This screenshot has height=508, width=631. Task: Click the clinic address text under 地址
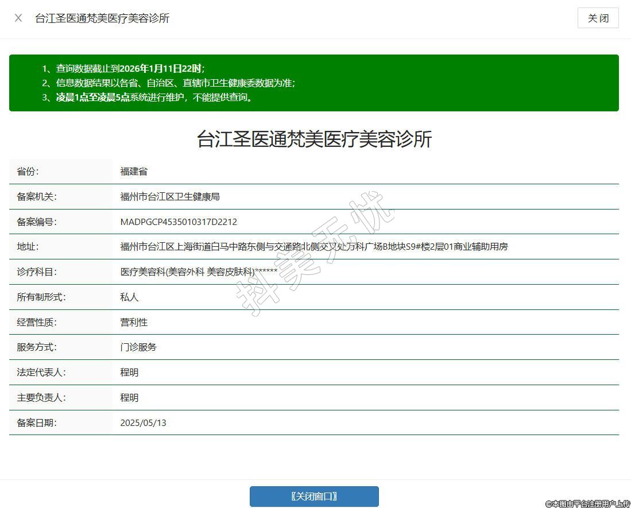(314, 247)
